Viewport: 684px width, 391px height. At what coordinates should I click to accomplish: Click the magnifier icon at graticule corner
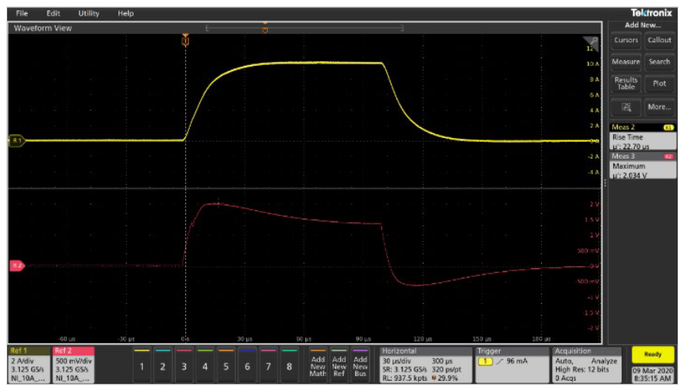coord(592,42)
